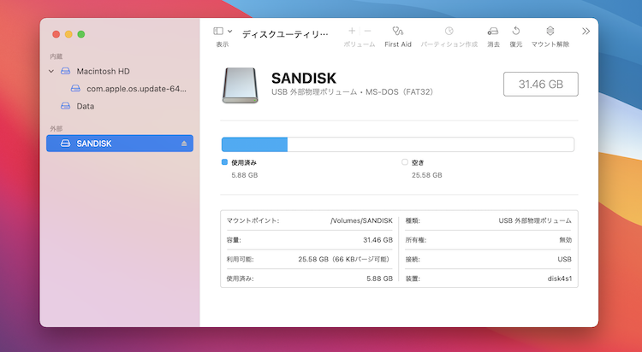Click the partition (パーティション作成) pie icon
This screenshot has height=352, width=642.
point(449,31)
